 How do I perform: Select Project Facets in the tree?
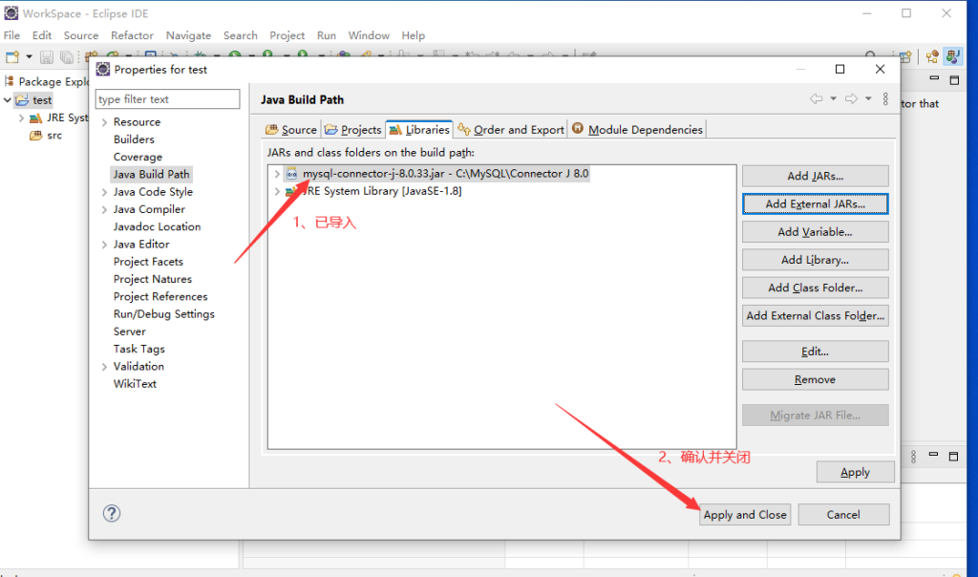(148, 262)
